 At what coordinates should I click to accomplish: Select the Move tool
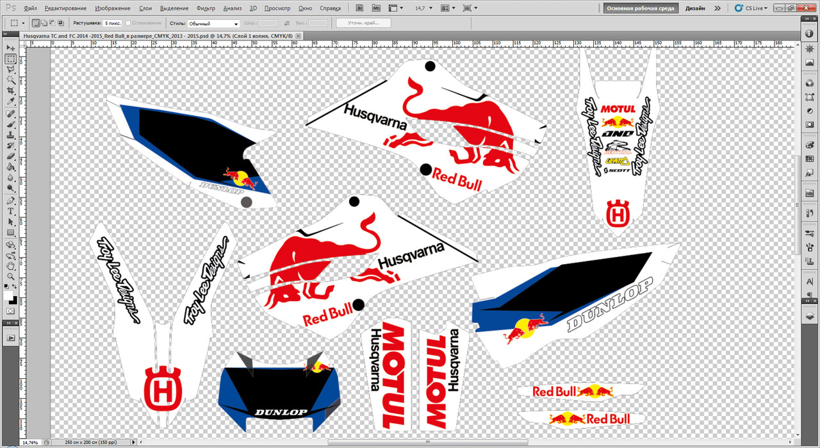11,49
